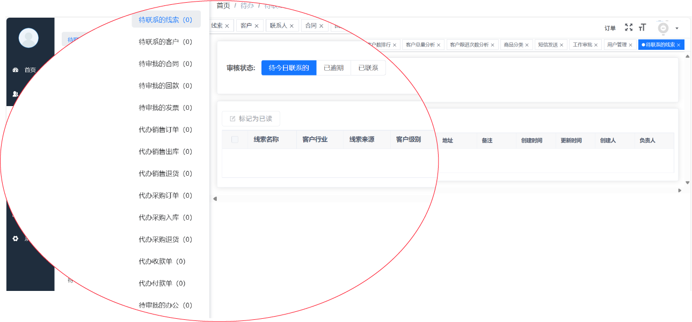This screenshot has width=692, height=322.
Task: Open the 代办销售订单 menu item
Action: pos(165,130)
